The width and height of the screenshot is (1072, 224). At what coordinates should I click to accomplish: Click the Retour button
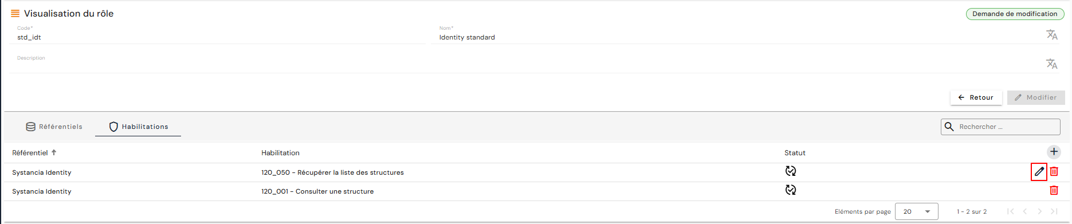click(x=976, y=97)
